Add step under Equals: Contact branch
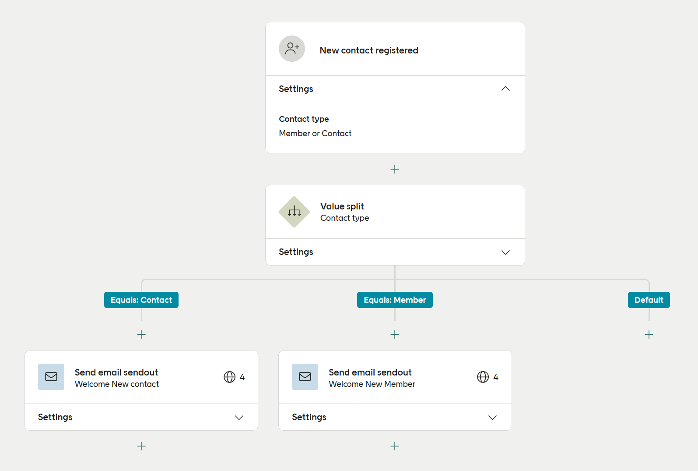Viewport: 698px width, 471px height. (141, 335)
